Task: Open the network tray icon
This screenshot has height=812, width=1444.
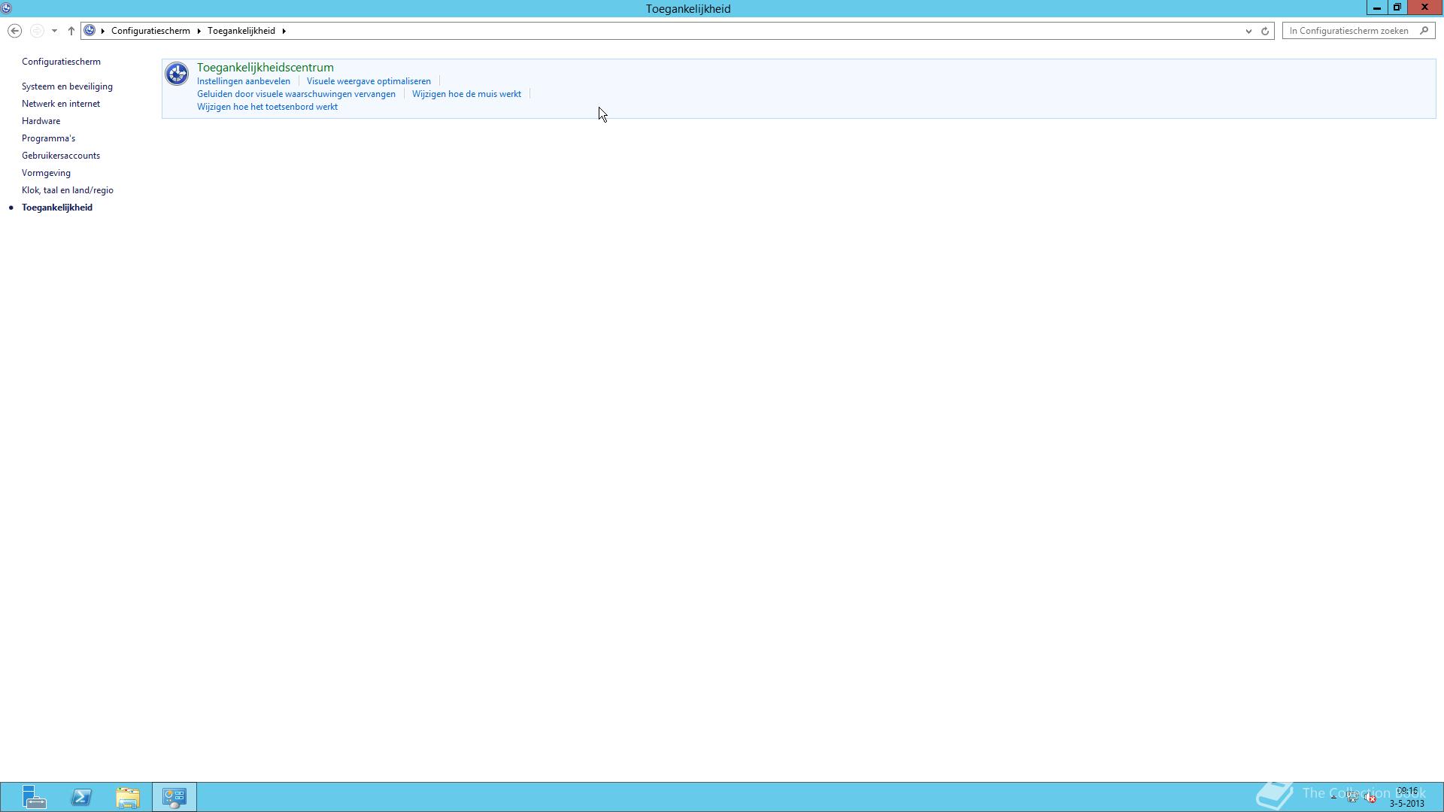Action: 1352,798
